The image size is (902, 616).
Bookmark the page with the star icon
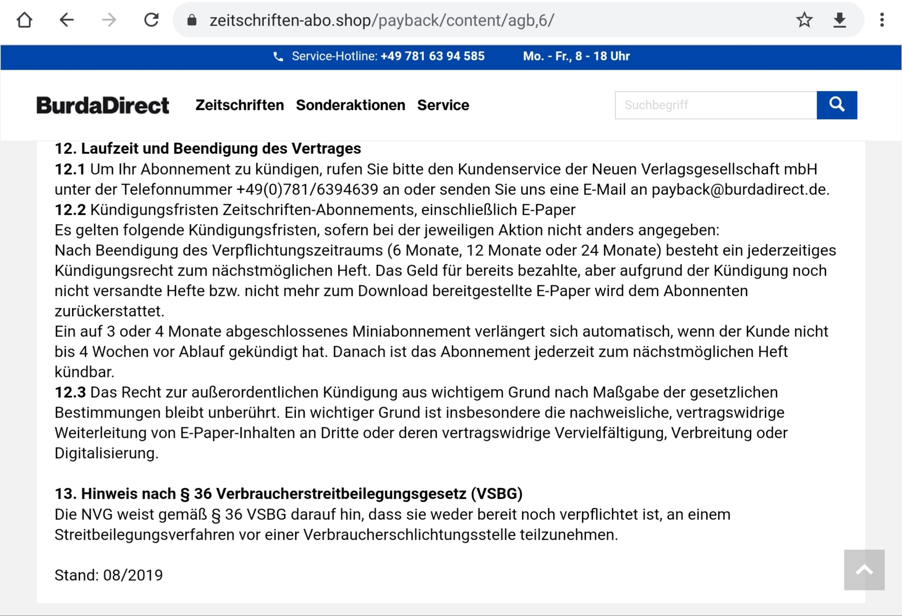pyautogui.click(x=804, y=20)
